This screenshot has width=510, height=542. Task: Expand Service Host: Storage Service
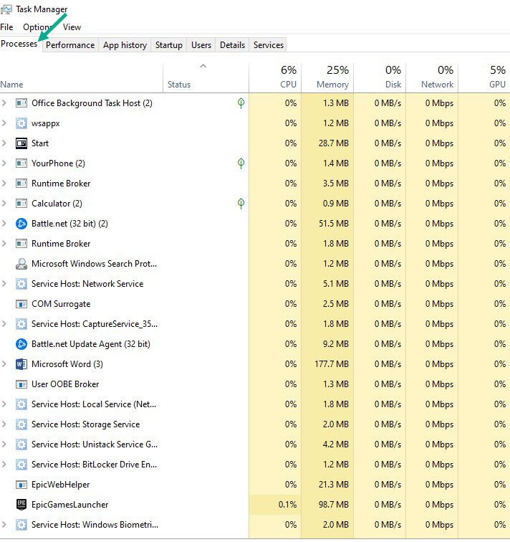(4, 424)
